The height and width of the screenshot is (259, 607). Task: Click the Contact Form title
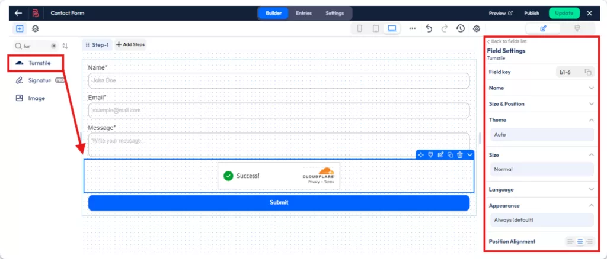pos(68,13)
